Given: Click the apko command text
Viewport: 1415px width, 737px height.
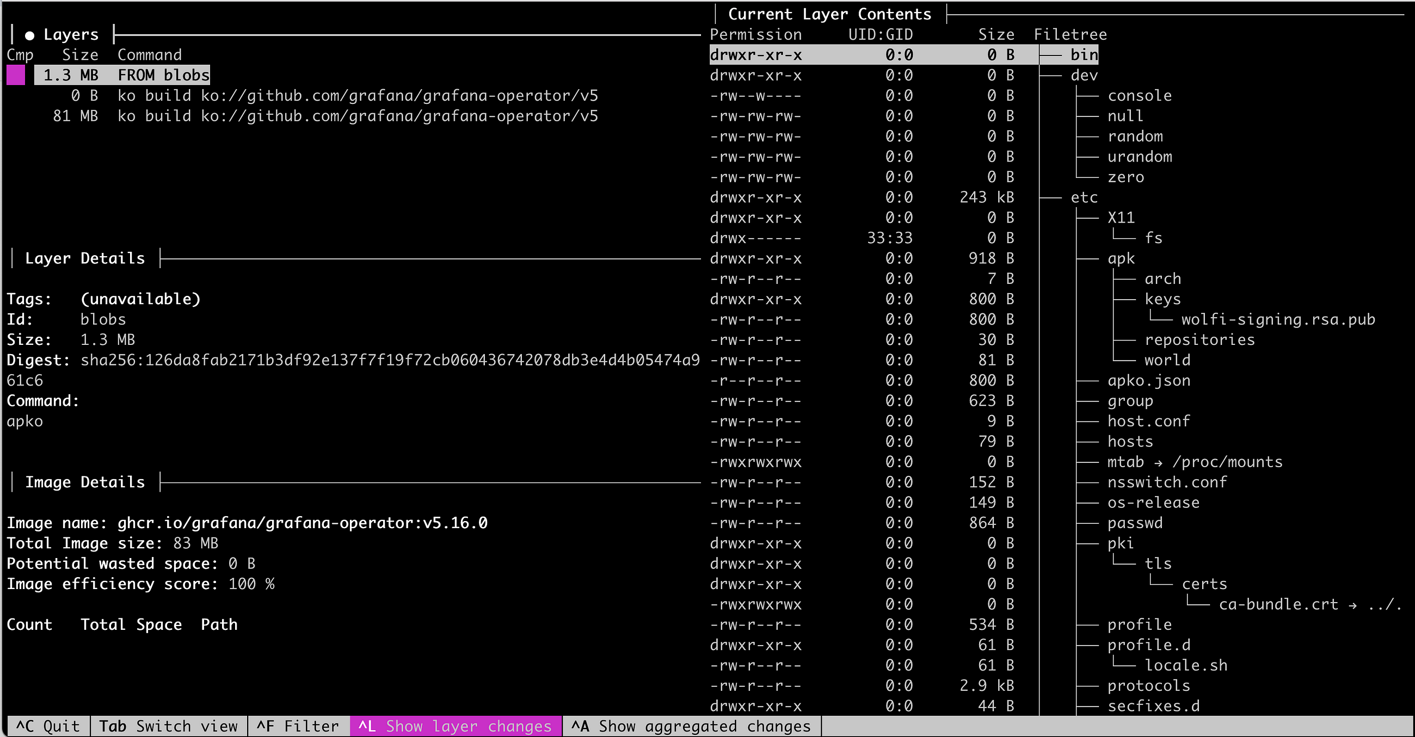Looking at the screenshot, I should point(24,420).
